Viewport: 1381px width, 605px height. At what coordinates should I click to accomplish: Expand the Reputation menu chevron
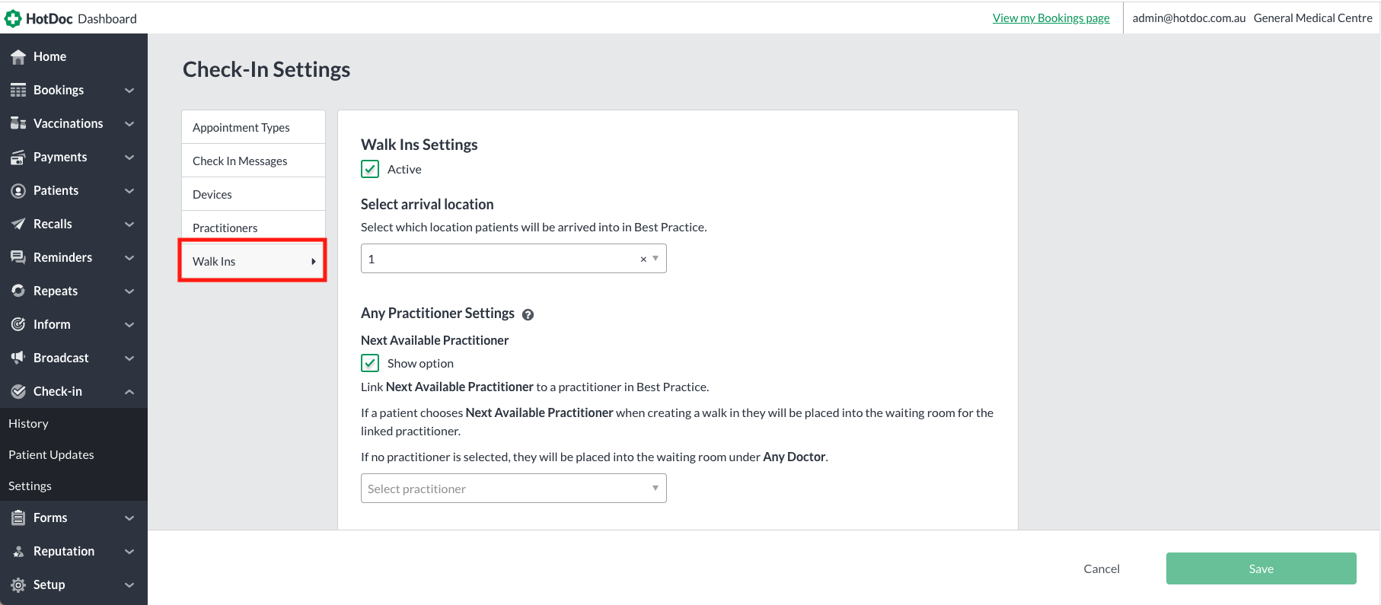coord(129,552)
